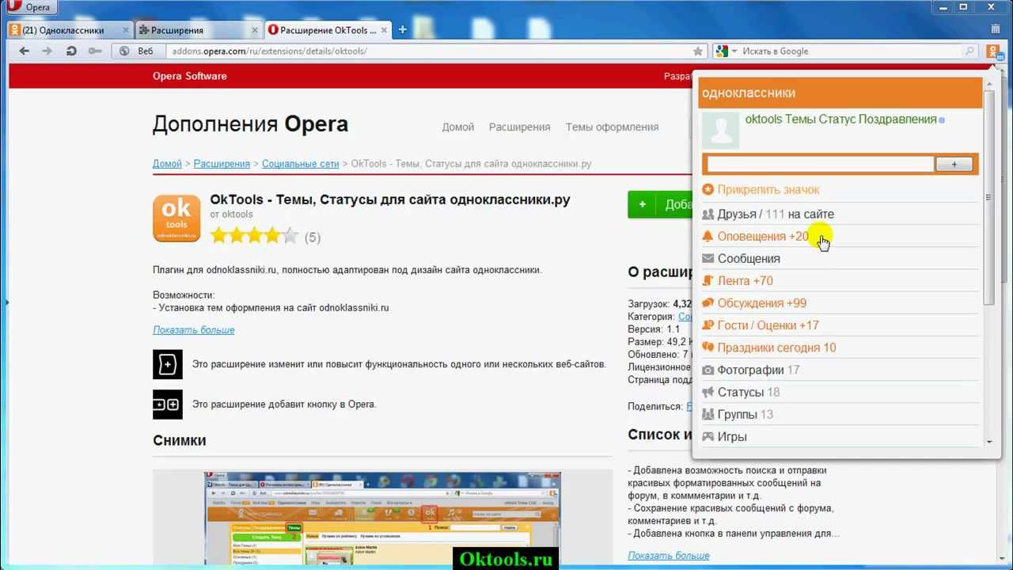Go back to previous page
Image resolution: width=1013 pixels, height=570 pixels.
point(24,51)
